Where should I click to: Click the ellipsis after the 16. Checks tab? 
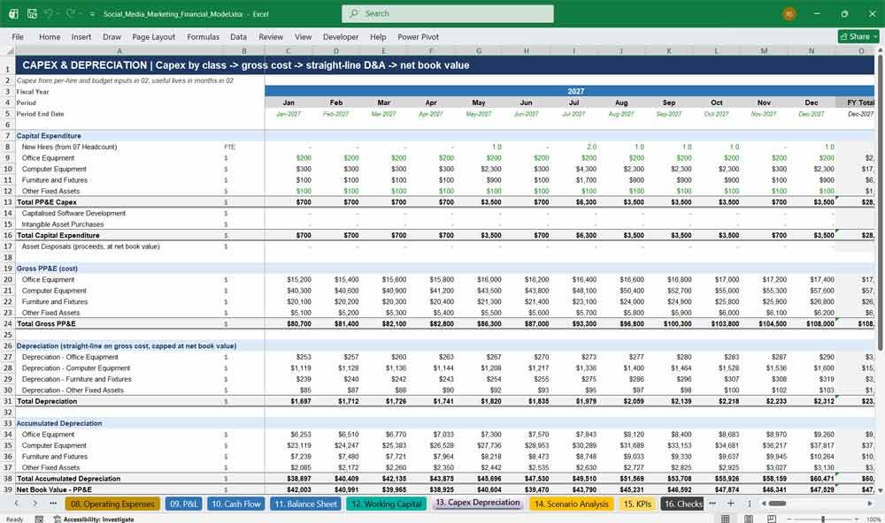(x=712, y=504)
